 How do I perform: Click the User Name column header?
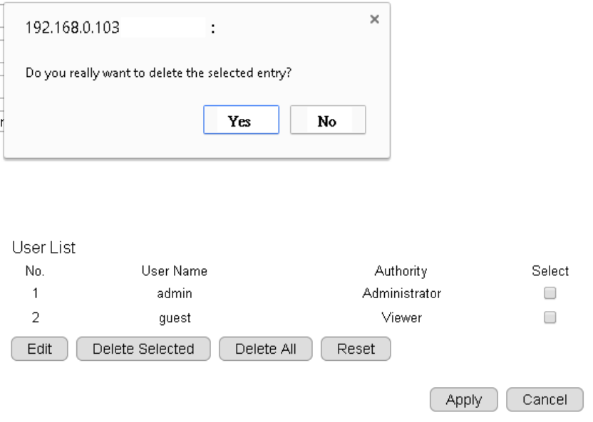(x=175, y=271)
